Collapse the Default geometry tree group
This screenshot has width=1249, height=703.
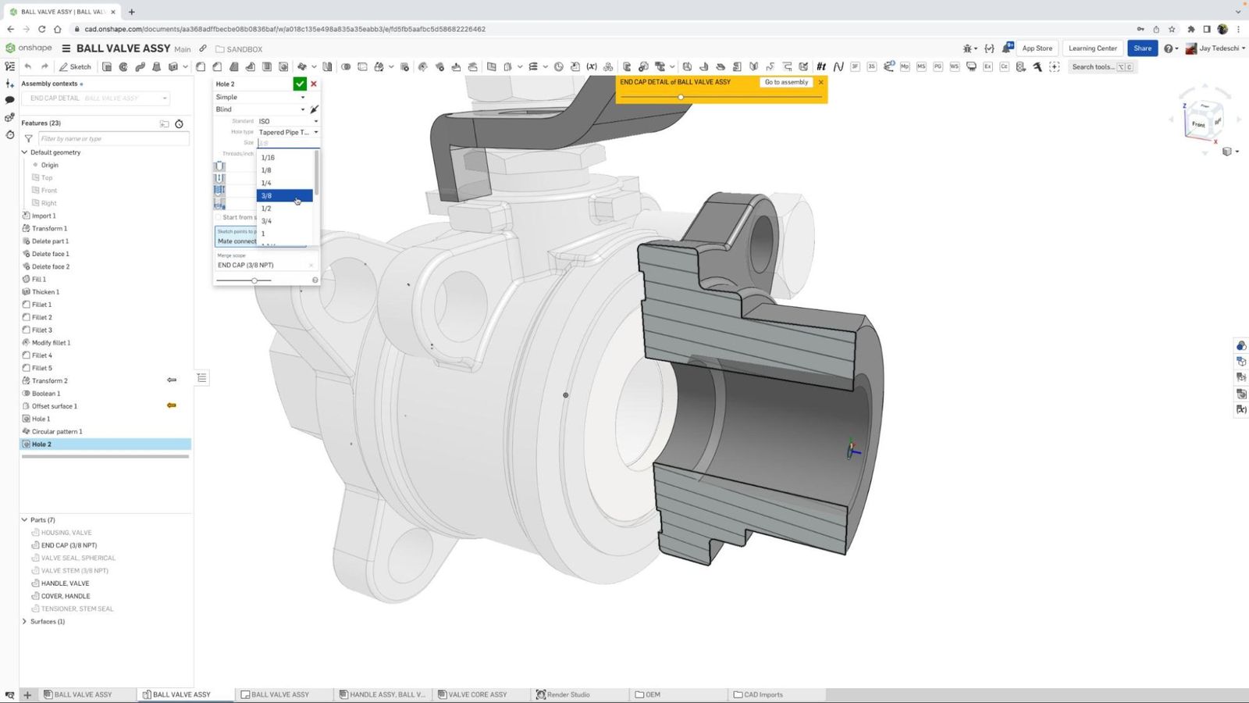pyautogui.click(x=24, y=152)
